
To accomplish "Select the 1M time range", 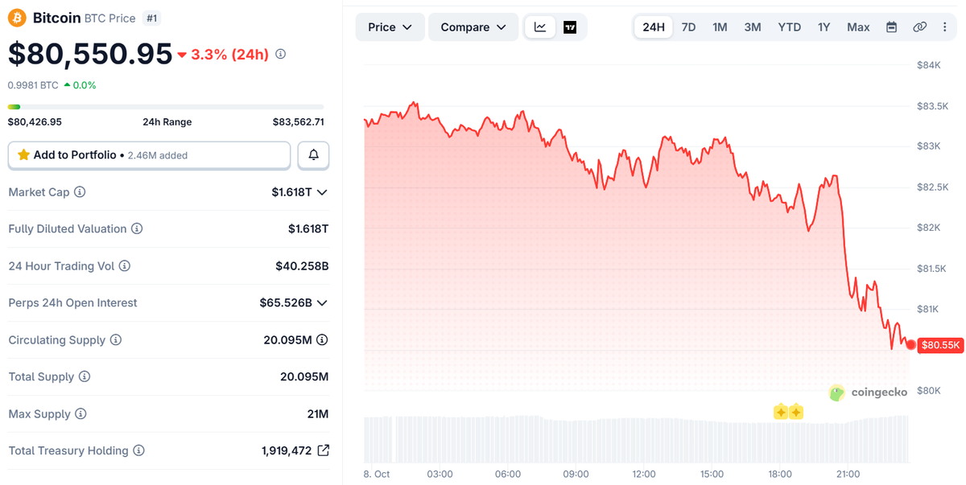I will pos(720,27).
